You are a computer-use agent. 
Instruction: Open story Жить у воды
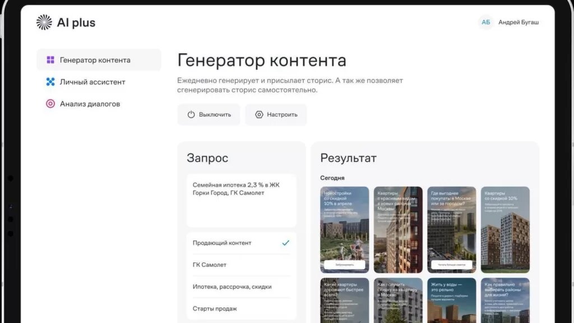pos(452,301)
